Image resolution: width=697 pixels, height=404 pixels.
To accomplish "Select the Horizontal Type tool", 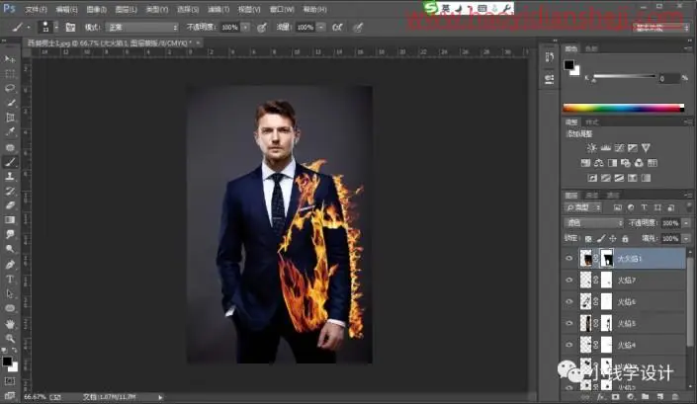I will (10, 280).
